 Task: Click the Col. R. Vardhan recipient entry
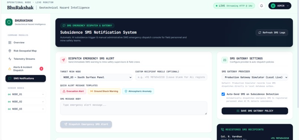point(255,138)
